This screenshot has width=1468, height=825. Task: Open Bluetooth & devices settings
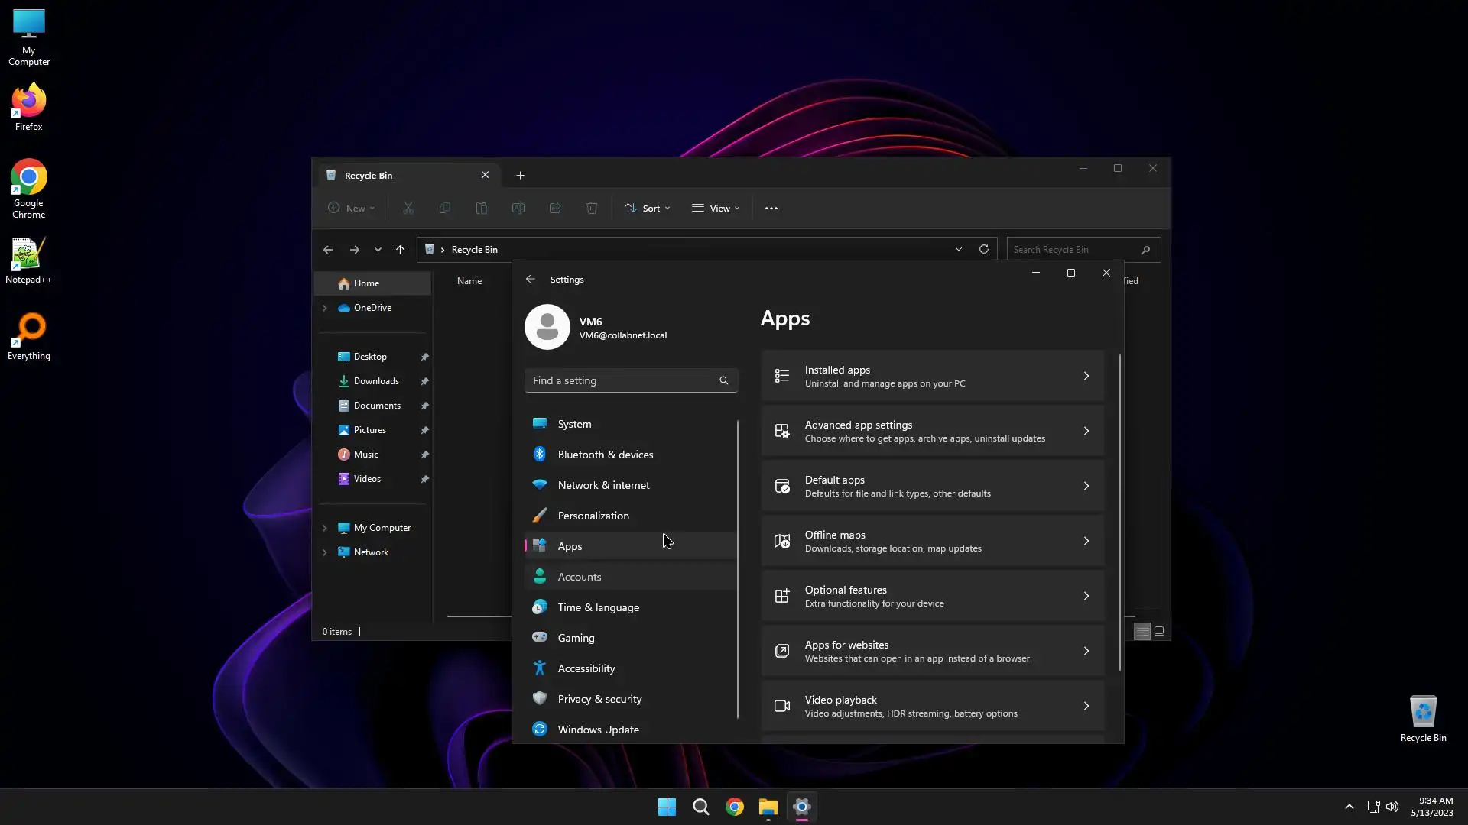[605, 455]
